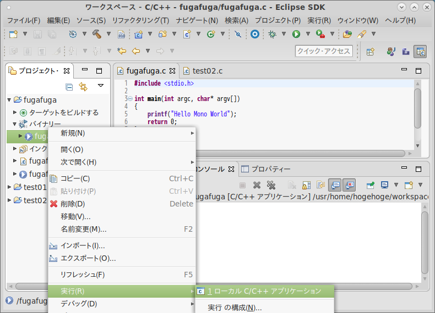Open the 新規(N) context submenu
Image resolution: width=435 pixels, height=313 pixels.
pyautogui.click(x=122, y=133)
